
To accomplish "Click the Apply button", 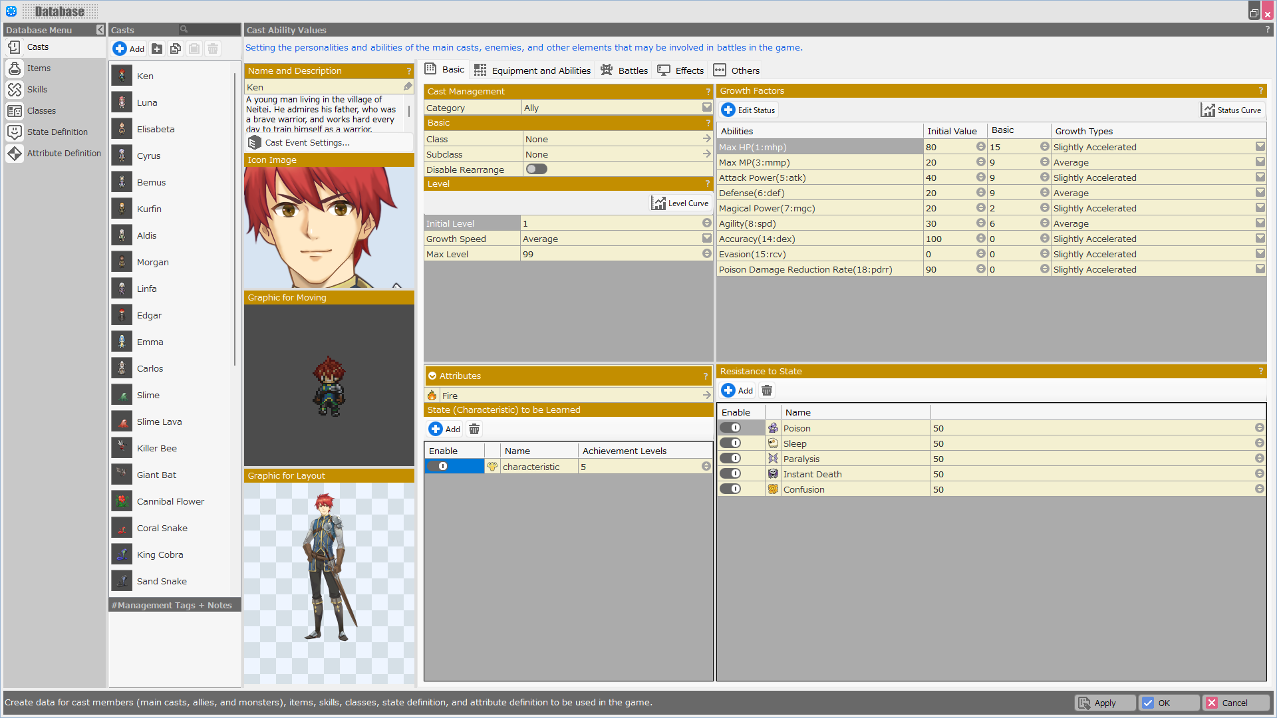I will 1104,703.
